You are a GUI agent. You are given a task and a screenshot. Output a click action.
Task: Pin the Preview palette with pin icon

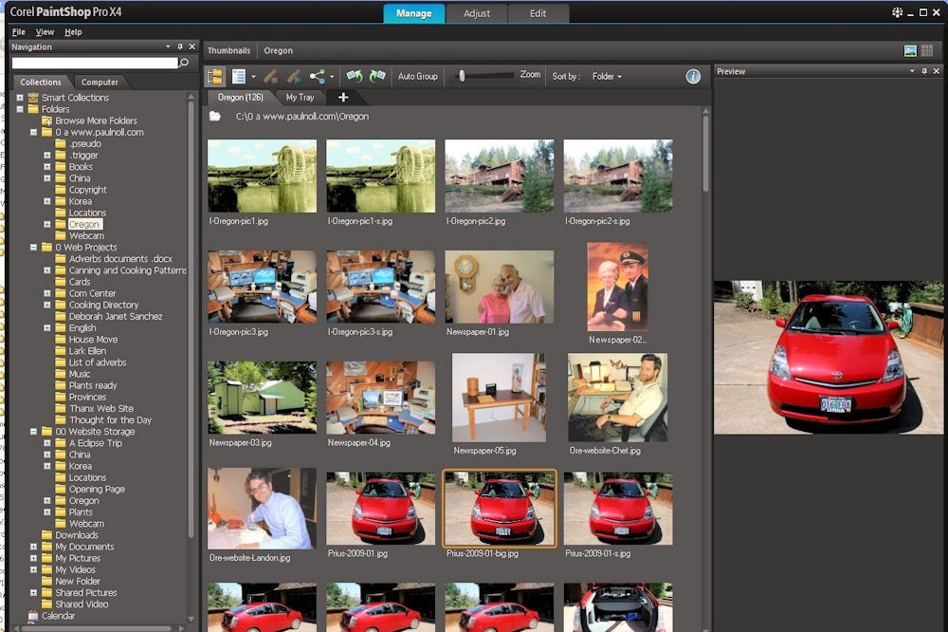pyautogui.click(x=923, y=71)
